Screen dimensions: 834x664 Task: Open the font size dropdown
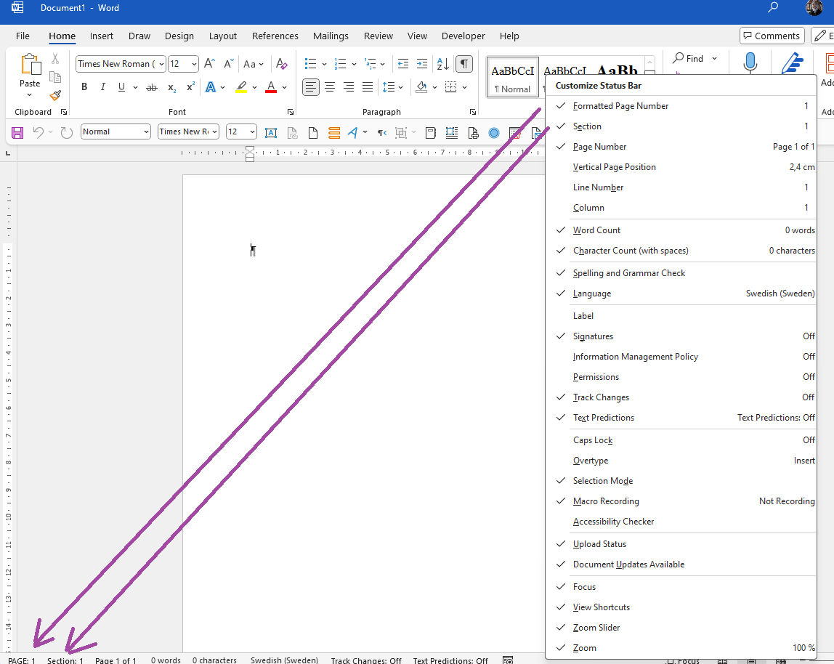pos(195,64)
